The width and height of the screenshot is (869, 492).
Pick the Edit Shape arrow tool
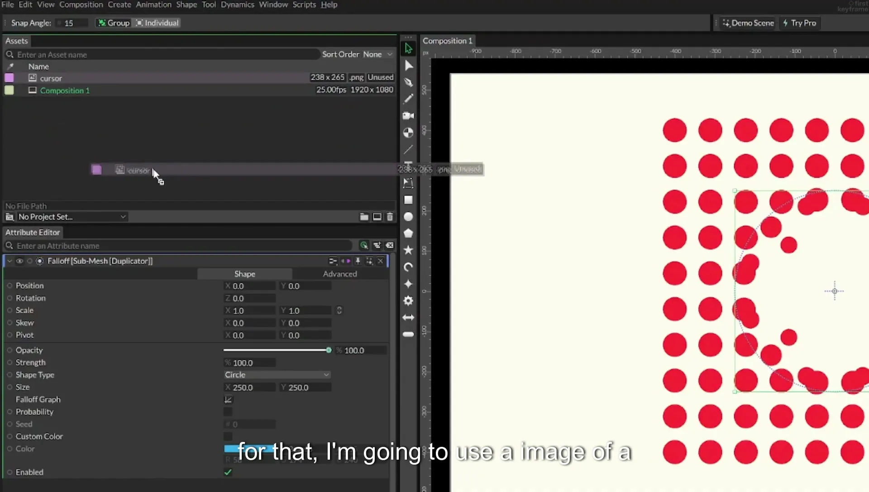point(408,66)
